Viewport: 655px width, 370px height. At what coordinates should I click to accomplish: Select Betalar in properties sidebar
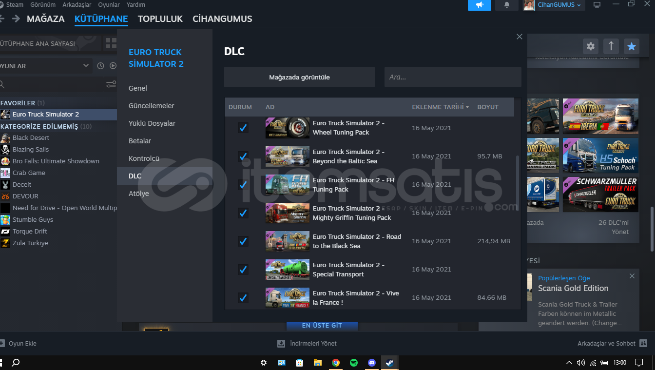point(165,141)
